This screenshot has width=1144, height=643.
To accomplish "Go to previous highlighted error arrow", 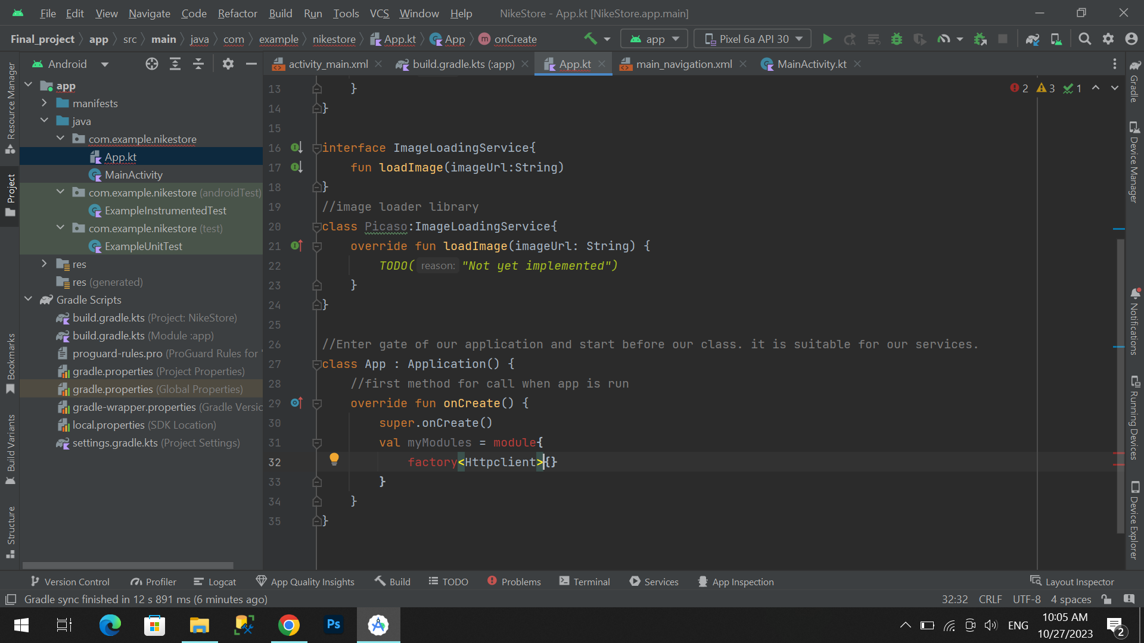I will coord(1096,88).
